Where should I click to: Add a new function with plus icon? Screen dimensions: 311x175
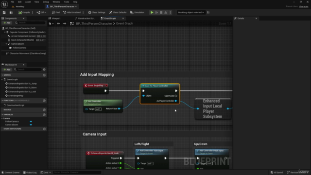click(x=44, y=101)
